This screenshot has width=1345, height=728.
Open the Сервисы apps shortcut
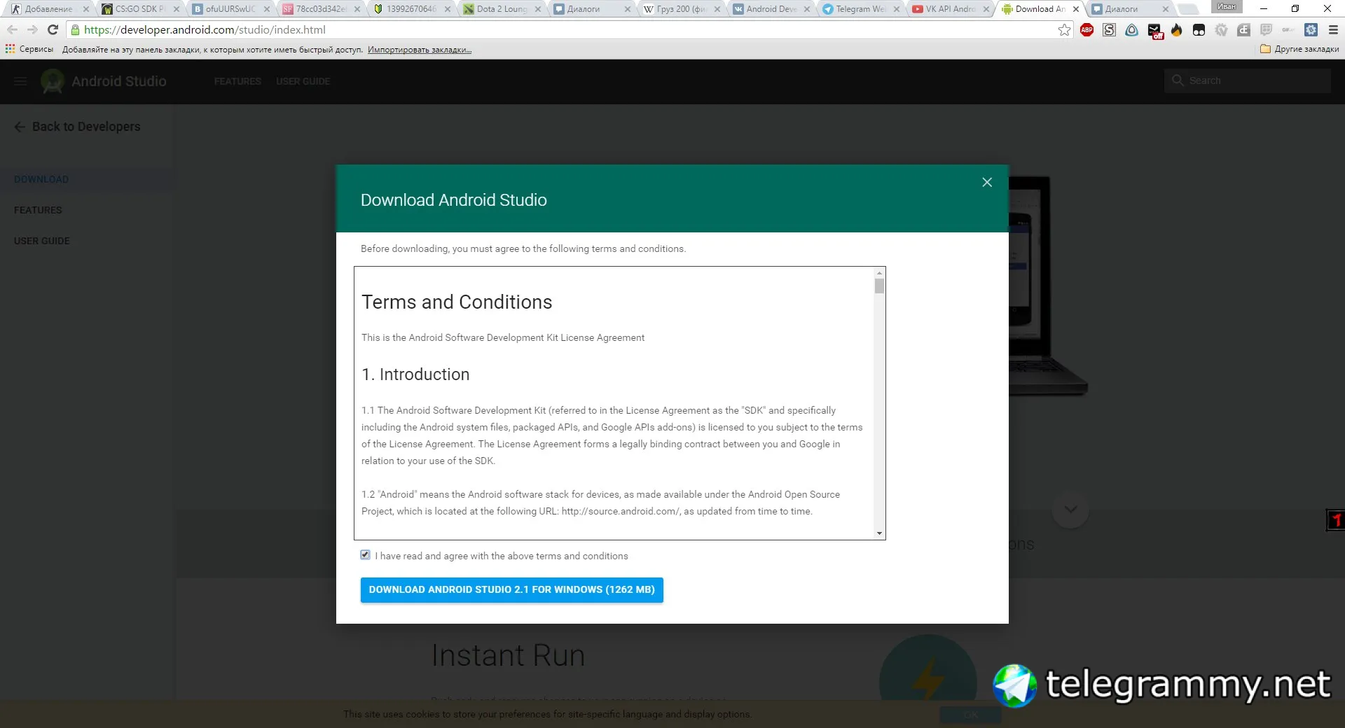tap(29, 49)
